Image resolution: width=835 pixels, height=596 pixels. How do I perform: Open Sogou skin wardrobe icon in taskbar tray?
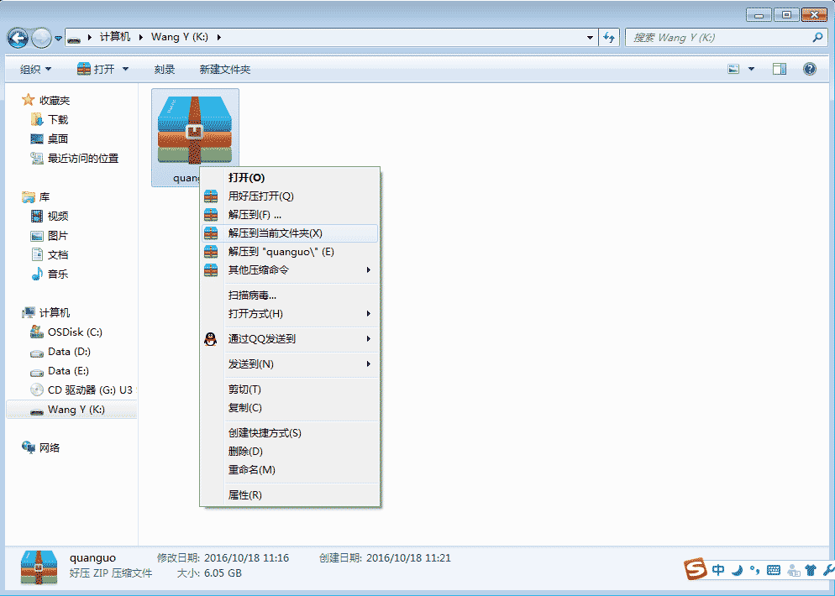point(809,569)
